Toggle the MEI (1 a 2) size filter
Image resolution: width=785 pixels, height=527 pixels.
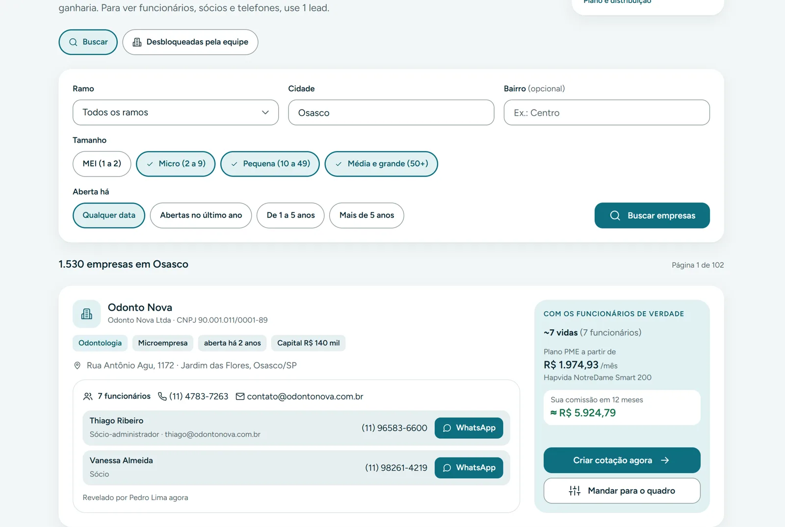102,164
